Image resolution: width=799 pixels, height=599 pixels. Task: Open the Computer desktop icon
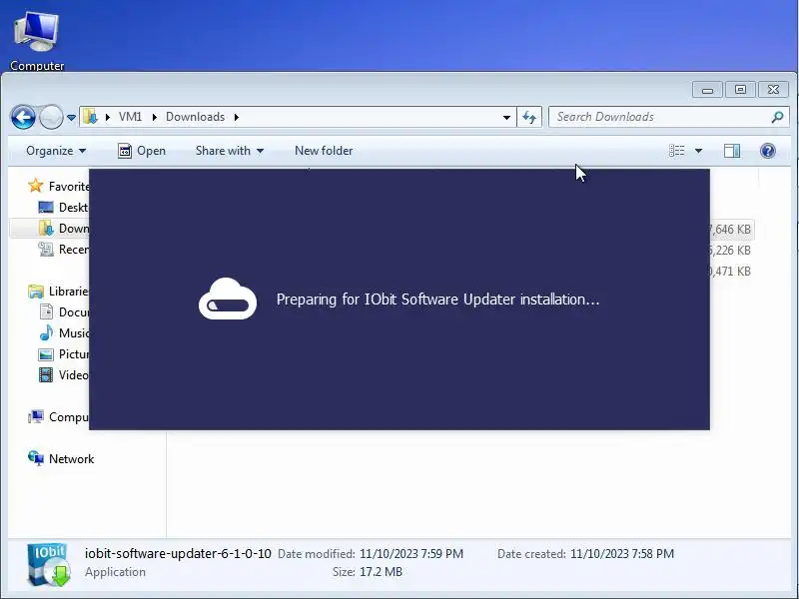(37, 41)
